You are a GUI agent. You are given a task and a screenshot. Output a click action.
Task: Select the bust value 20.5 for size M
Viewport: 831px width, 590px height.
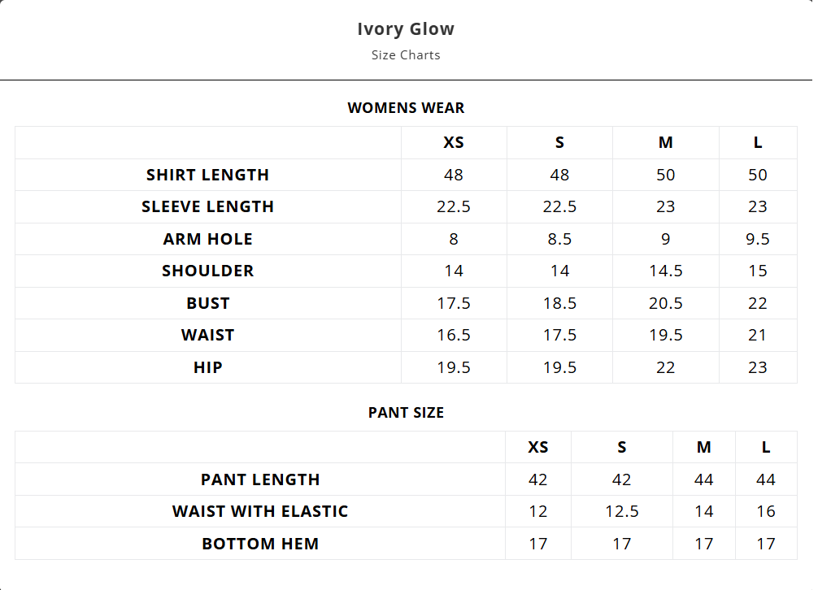[666, 303]
